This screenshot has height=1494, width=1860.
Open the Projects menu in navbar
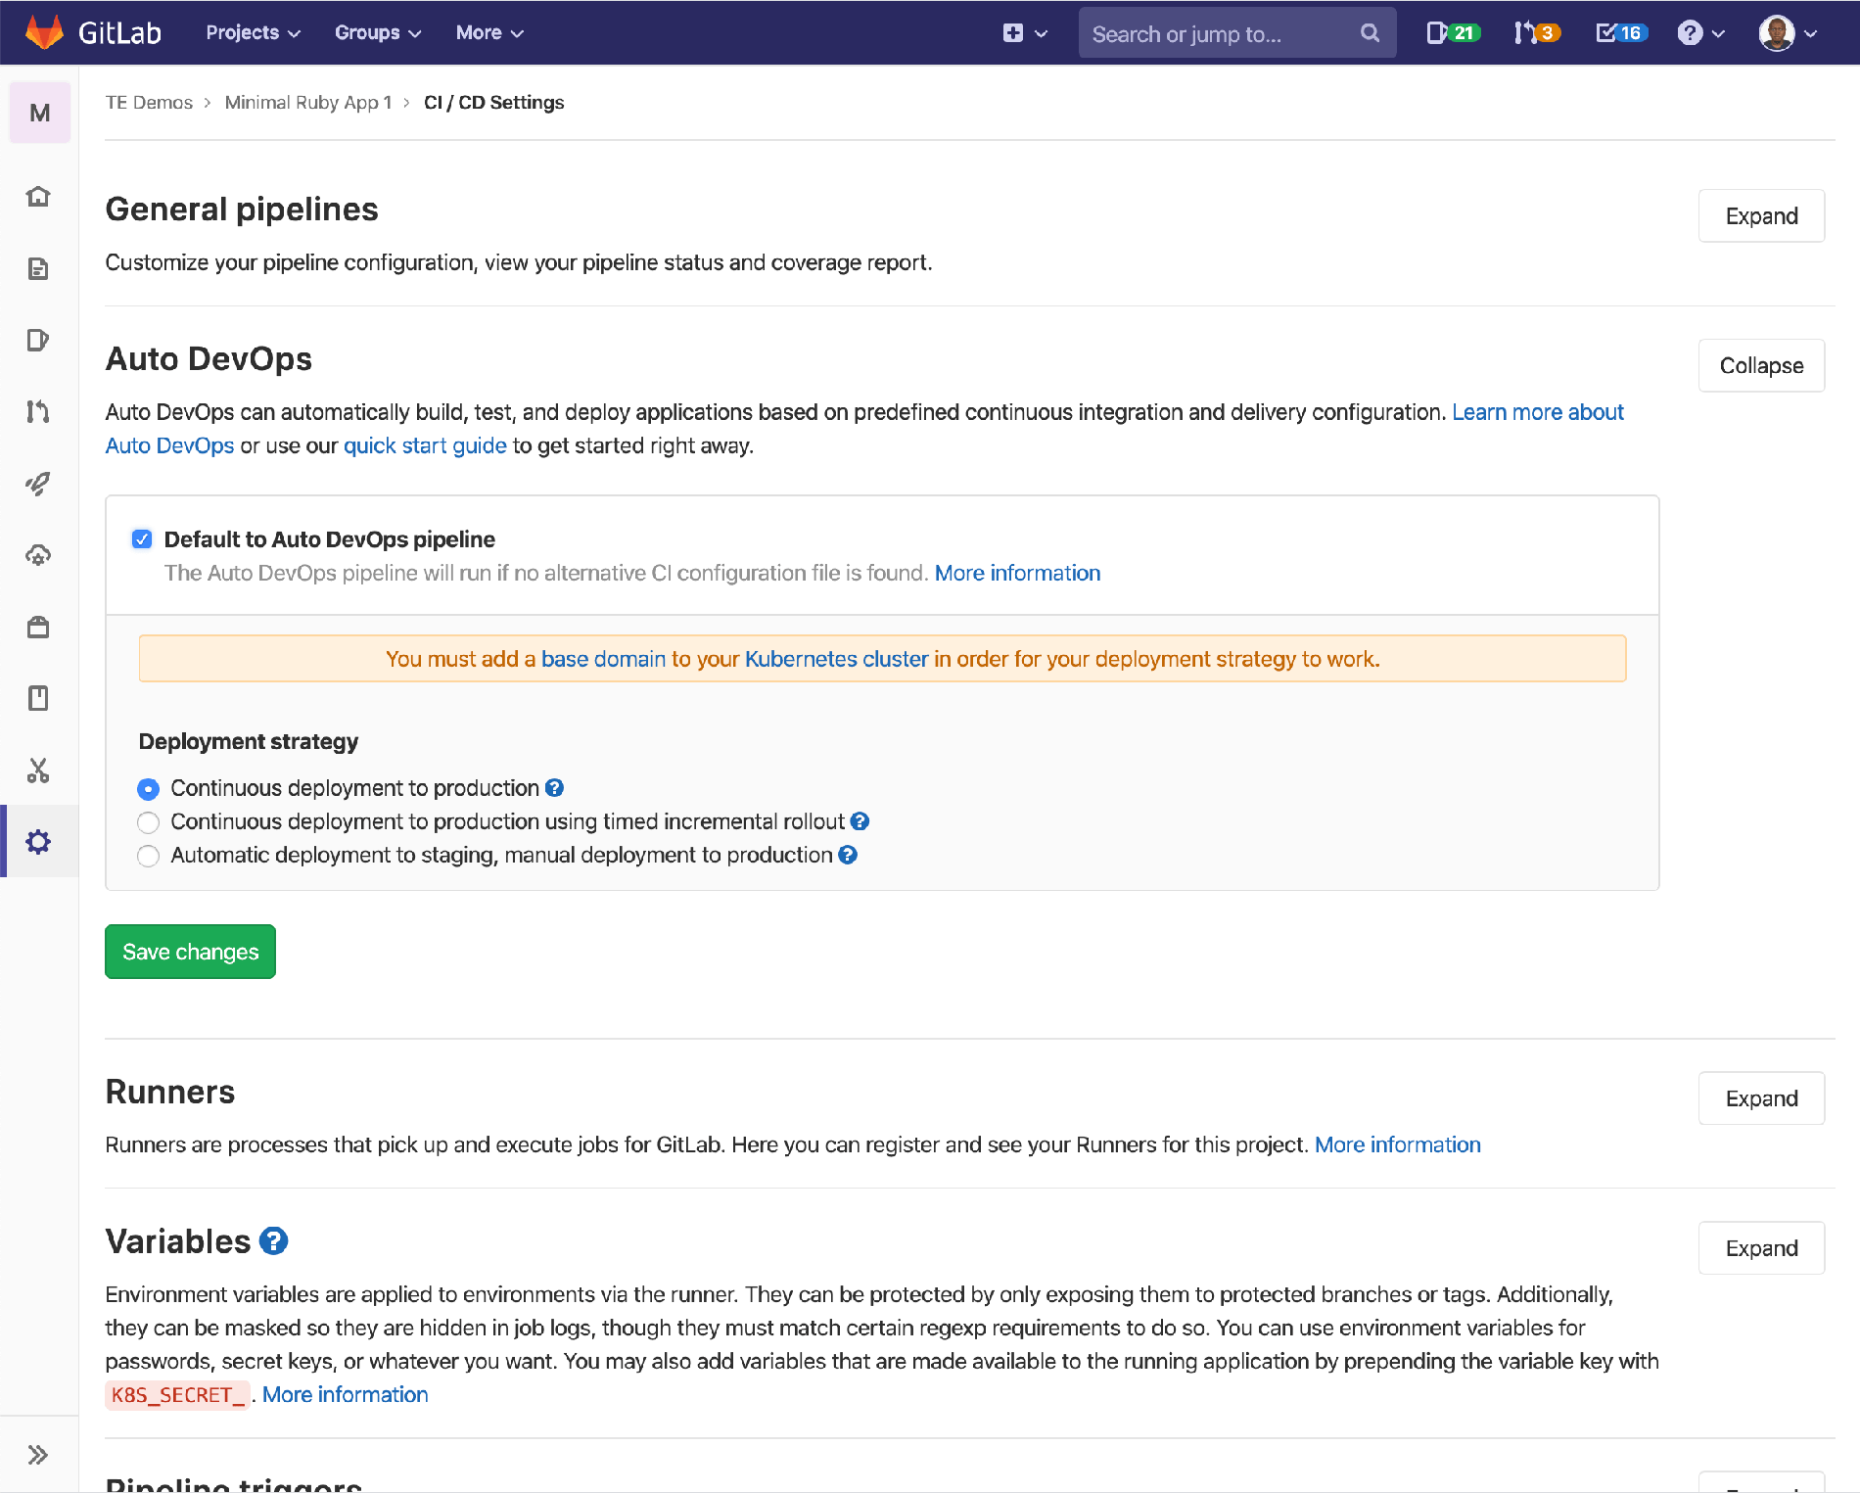pos(253,33)
